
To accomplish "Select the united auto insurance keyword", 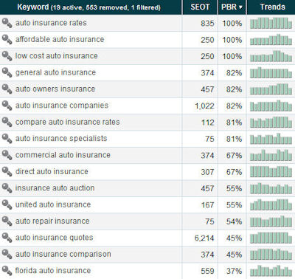I will pyautogui.click(x=53, y=204).
